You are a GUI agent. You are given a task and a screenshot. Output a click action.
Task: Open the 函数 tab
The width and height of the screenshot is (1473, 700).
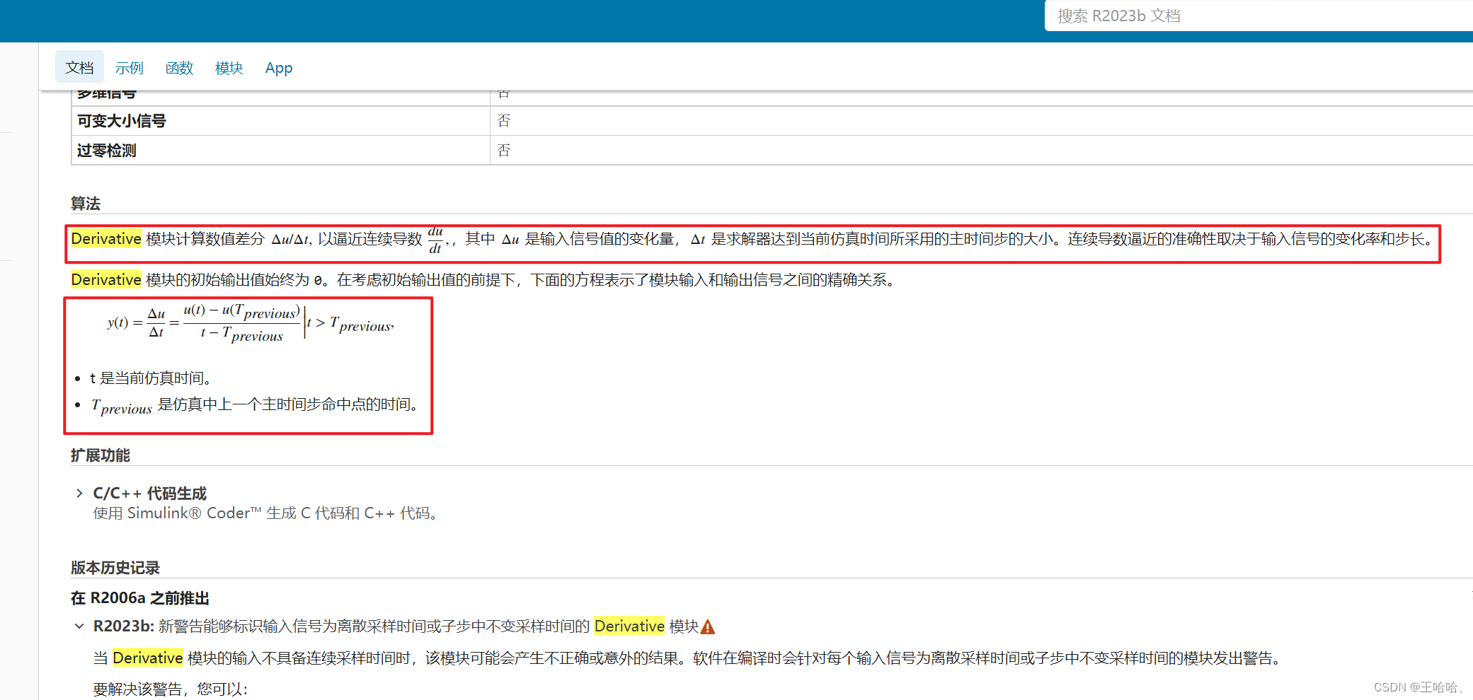pyautogui.click(x=179, y=68)
